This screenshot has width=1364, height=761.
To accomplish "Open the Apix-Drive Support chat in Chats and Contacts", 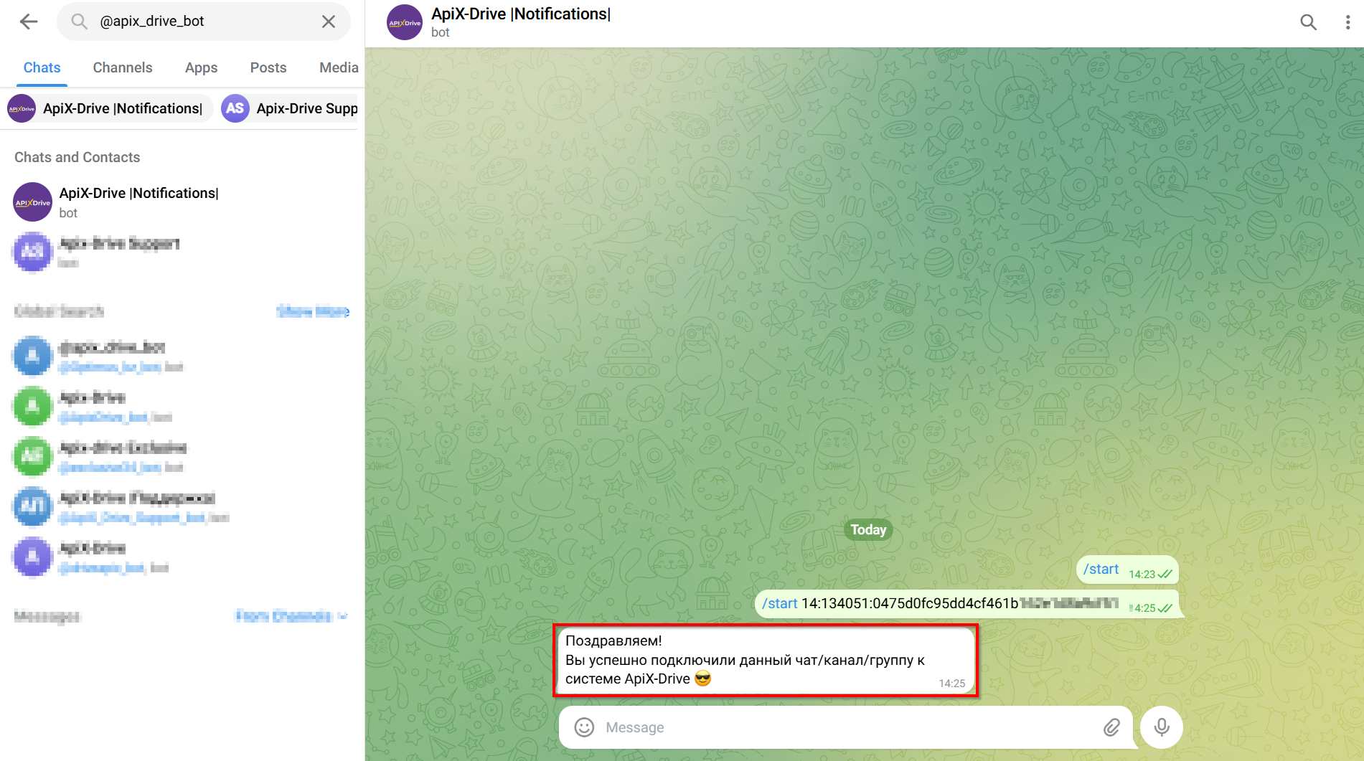I will 182,252.
